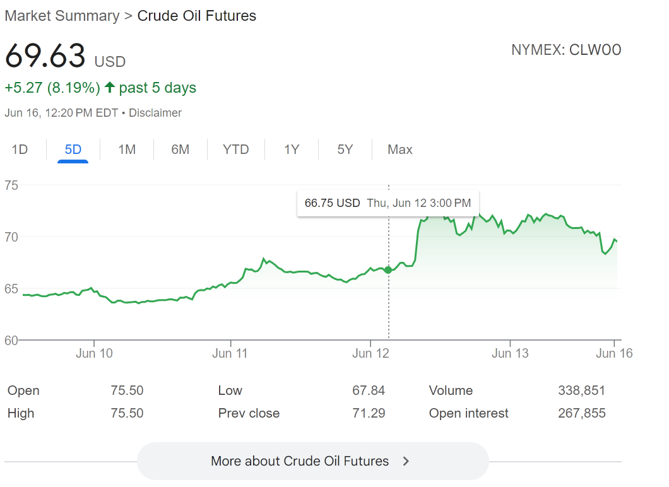Click the Jun 10 axis label

[94, 353]
